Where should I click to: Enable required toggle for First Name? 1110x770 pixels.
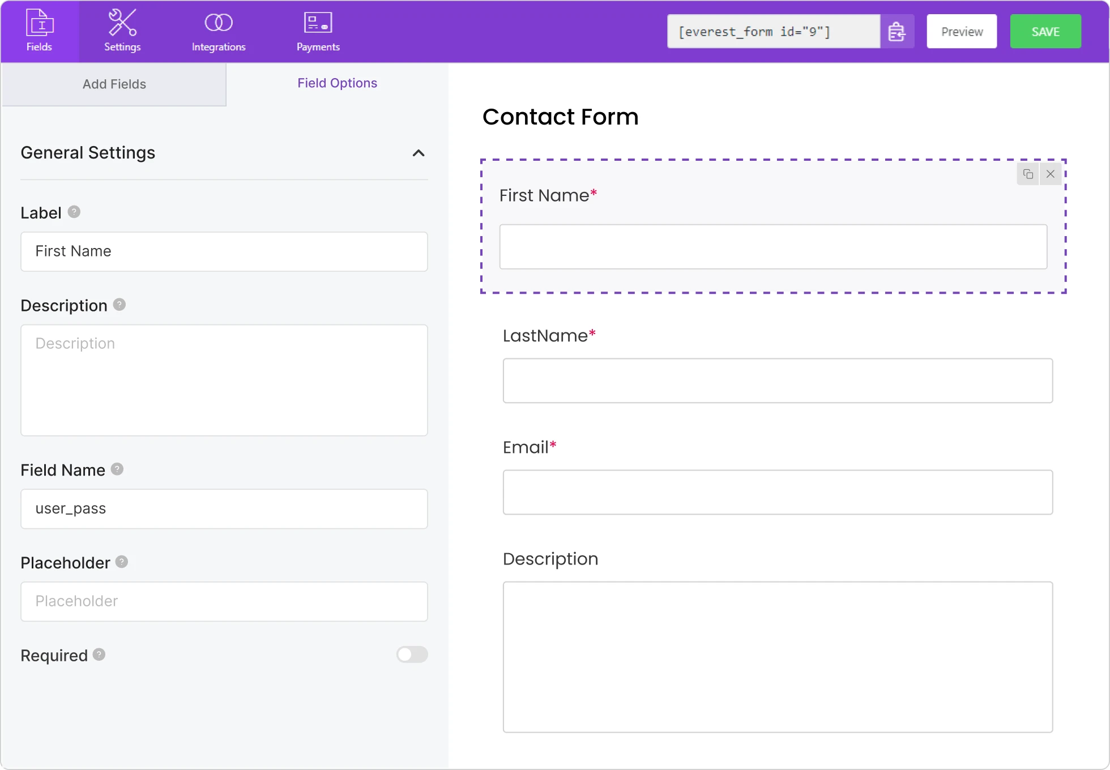tap(412, 654)
